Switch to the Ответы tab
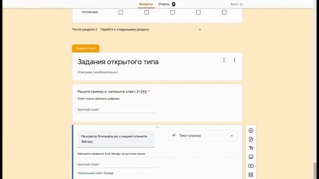Screen dimensions: 319x179 (x=166, y=4)
